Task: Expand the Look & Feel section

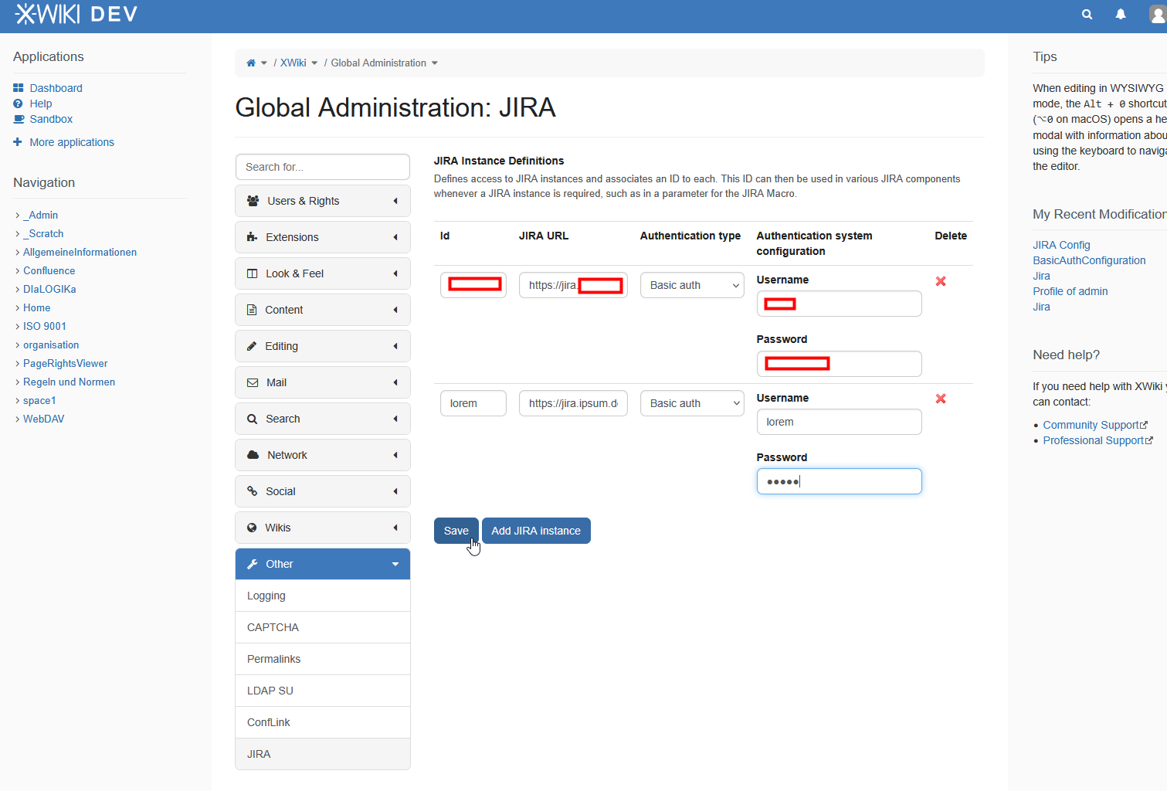Action: click(323, 273)
